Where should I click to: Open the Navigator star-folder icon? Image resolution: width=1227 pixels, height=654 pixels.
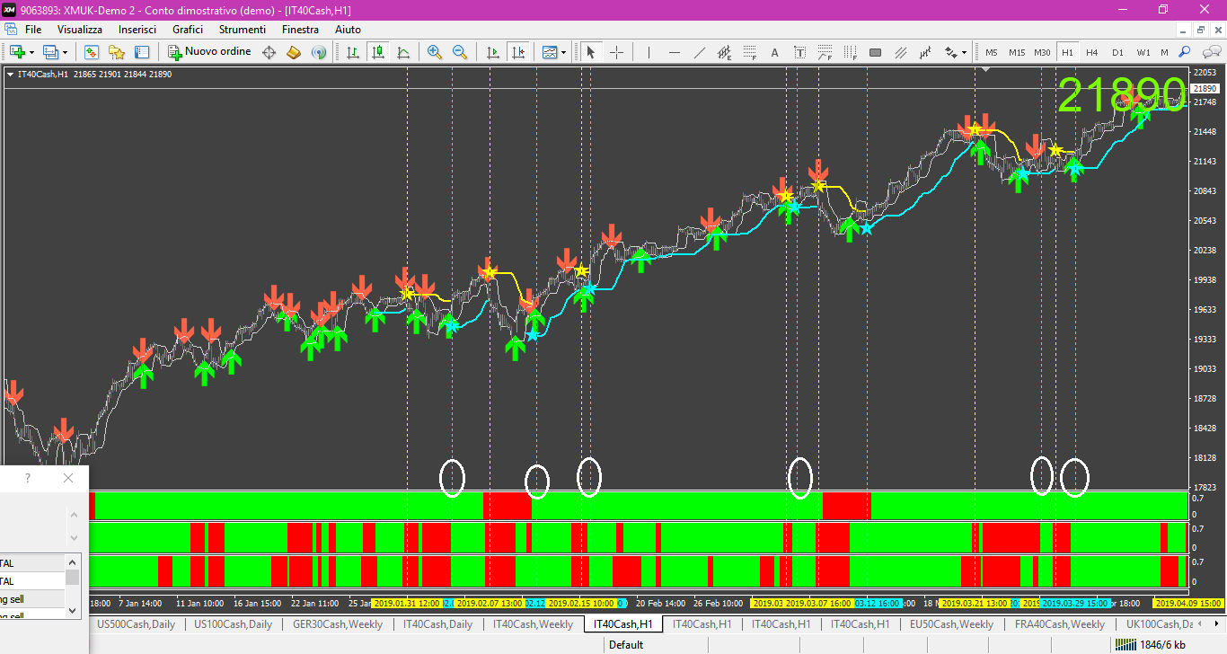pyautogui.click(x=117, y=52)
